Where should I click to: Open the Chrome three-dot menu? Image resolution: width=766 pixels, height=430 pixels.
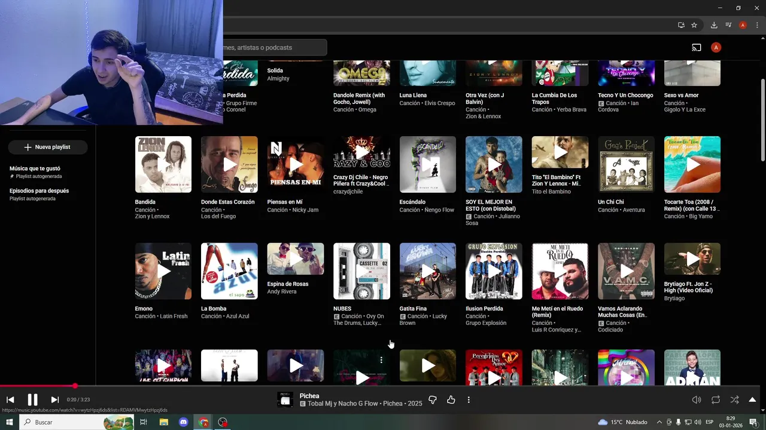756,25
